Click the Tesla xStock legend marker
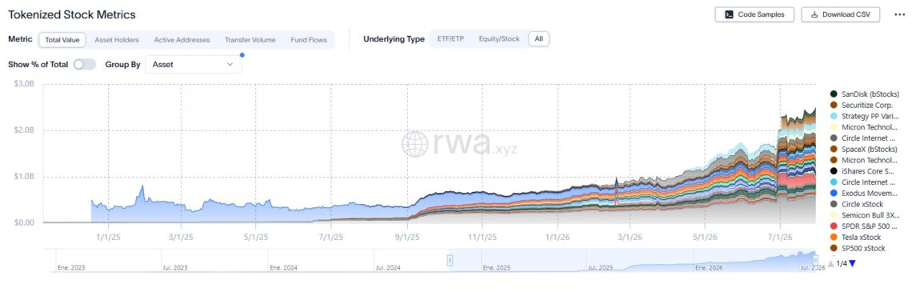The image size is (912, 292). pyautogui.click(x=834, y=238)
